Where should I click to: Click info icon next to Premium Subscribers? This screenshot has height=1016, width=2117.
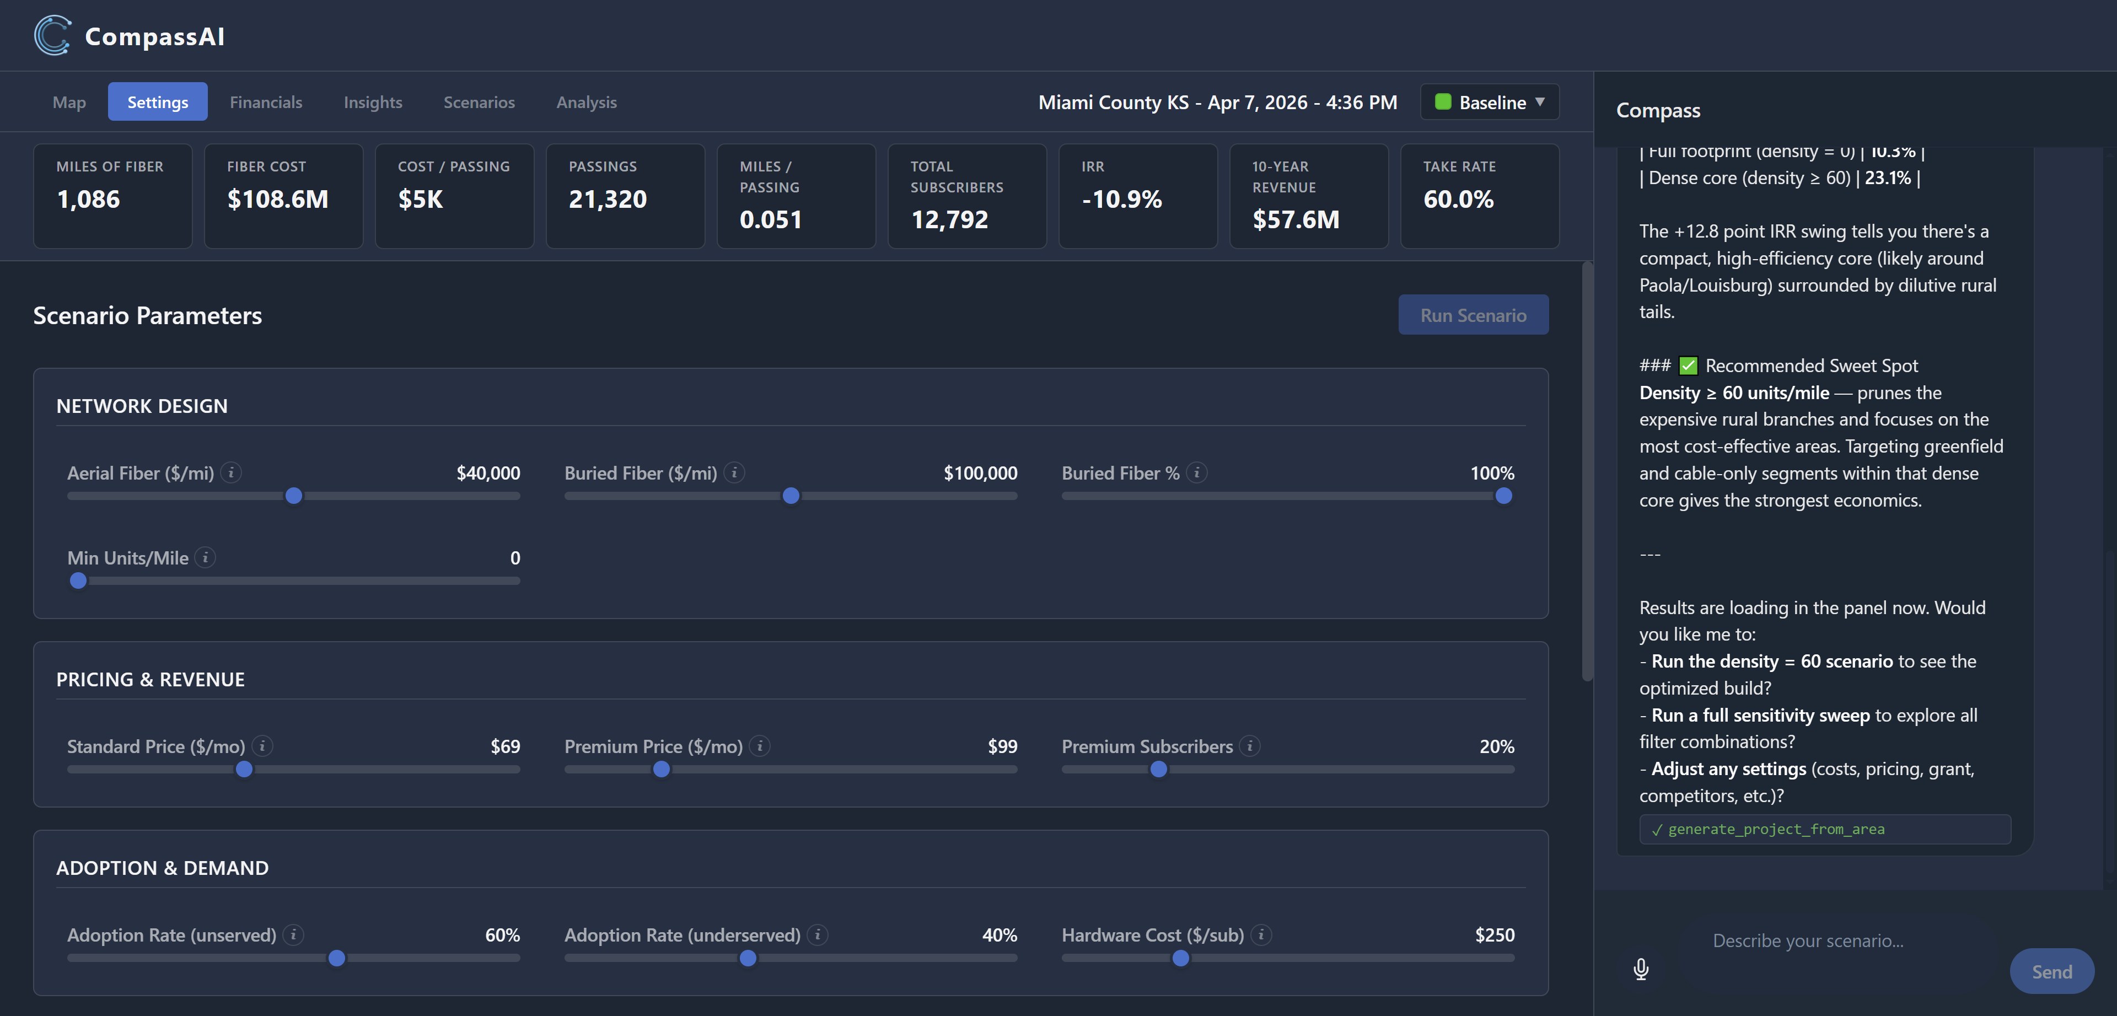click(1249, 745)
